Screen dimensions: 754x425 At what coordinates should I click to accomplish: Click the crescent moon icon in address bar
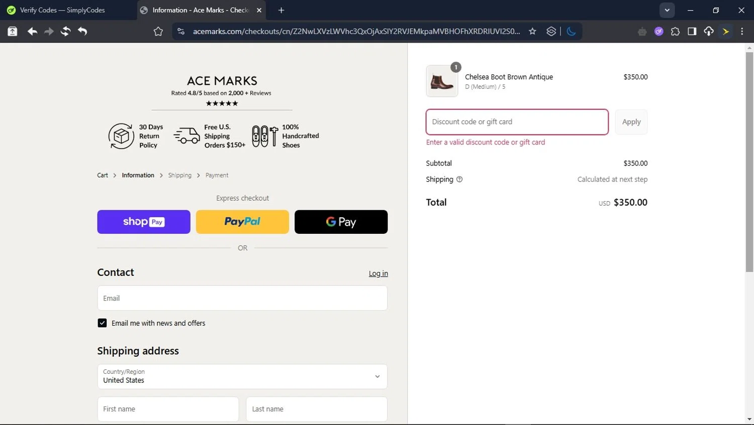[571, 32]
